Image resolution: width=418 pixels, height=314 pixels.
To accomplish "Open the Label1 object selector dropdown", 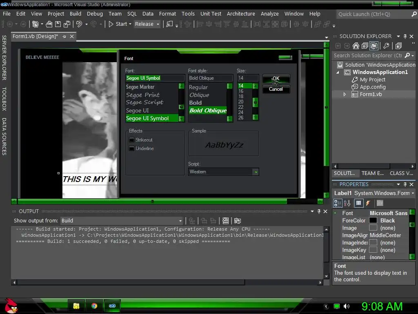I will [x=413, y=193].
